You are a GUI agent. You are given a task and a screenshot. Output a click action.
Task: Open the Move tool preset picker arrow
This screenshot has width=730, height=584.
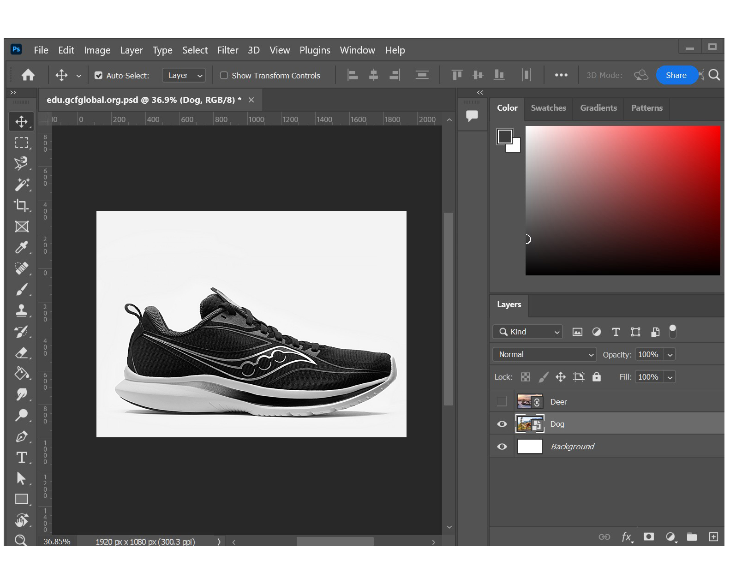click(79, 76)
